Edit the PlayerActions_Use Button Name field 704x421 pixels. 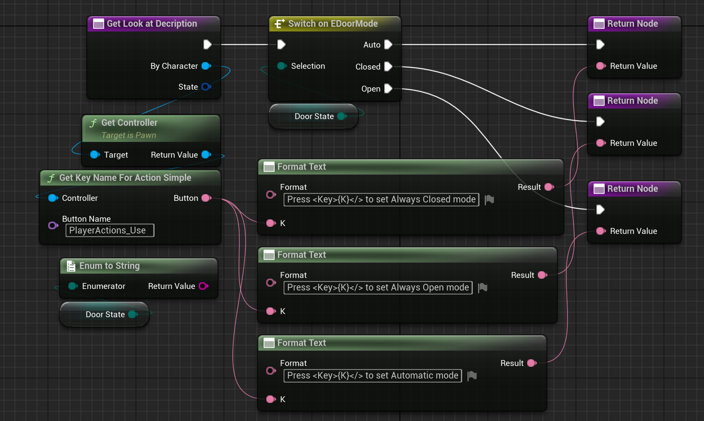click(x=110, y=230)
